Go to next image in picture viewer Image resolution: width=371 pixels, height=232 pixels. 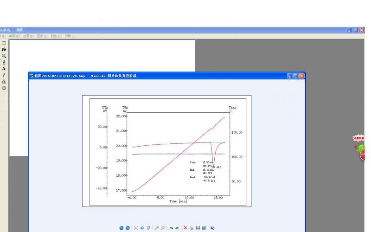pyautogui.click(x=128, y=228)
